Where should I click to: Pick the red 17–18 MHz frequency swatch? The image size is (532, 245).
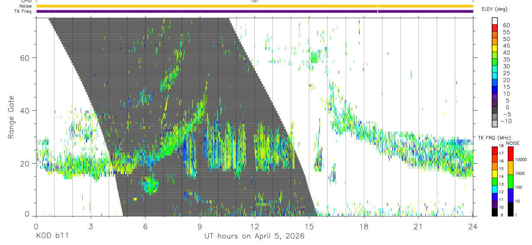495,150
